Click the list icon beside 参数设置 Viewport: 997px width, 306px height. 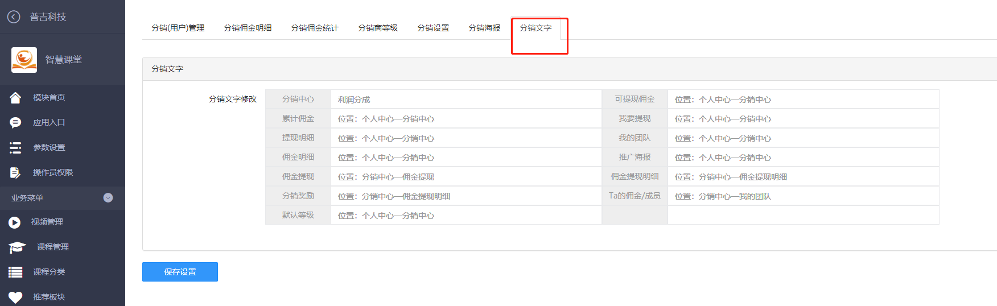pos(15,148)
